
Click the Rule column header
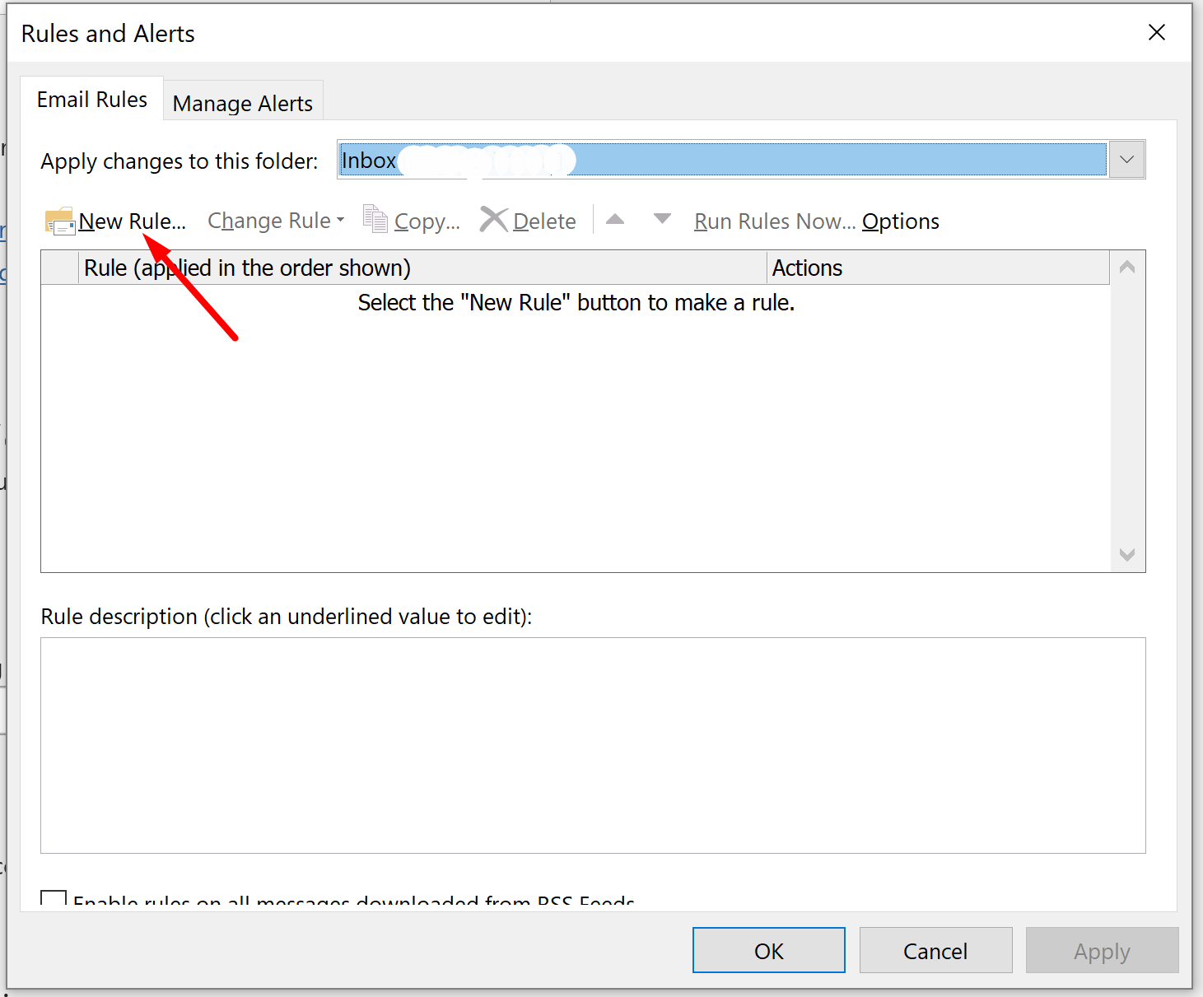click(247, 268)
